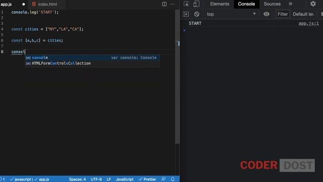This screenshot has width=323, height=182.
Task: Click line number 8 in the gutter
Action: (2, 52)
